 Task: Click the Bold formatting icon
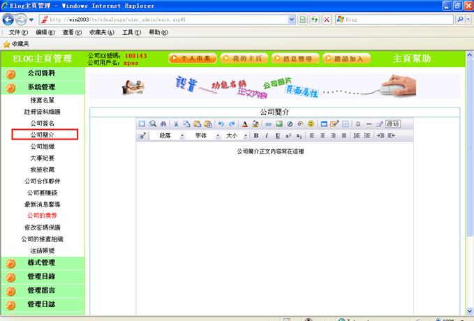click(x=255, y=135)
